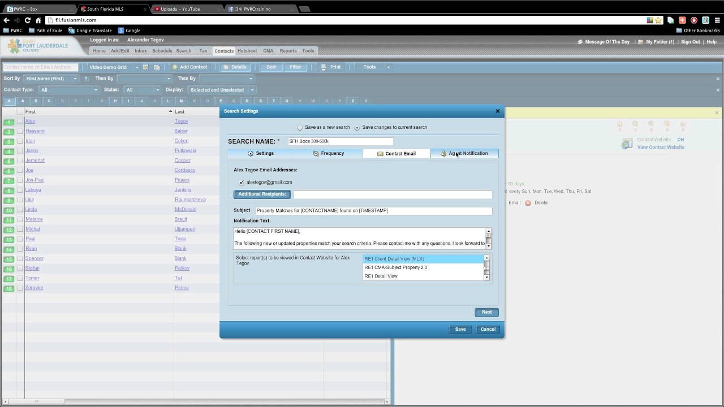The image size is (724, 407).
Task: Check the box for Zdravko Petrov row
Action: (20, 288)
